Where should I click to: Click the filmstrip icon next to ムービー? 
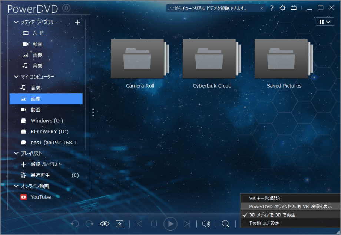26,33
